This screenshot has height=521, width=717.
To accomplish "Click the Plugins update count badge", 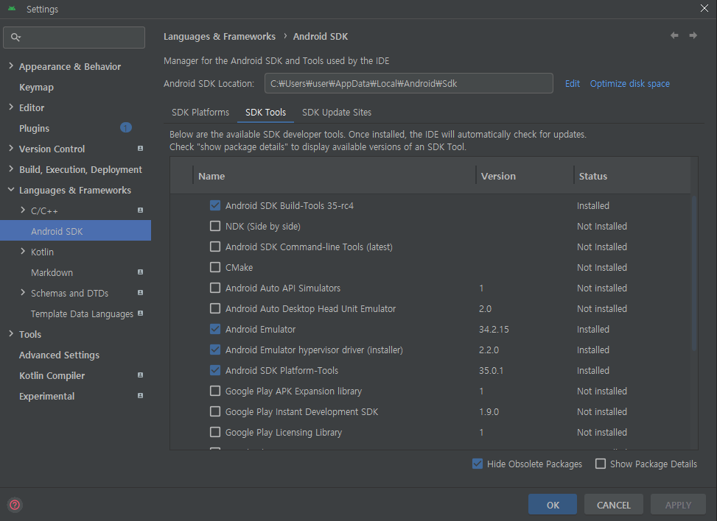I will click(x=126, y=128).
